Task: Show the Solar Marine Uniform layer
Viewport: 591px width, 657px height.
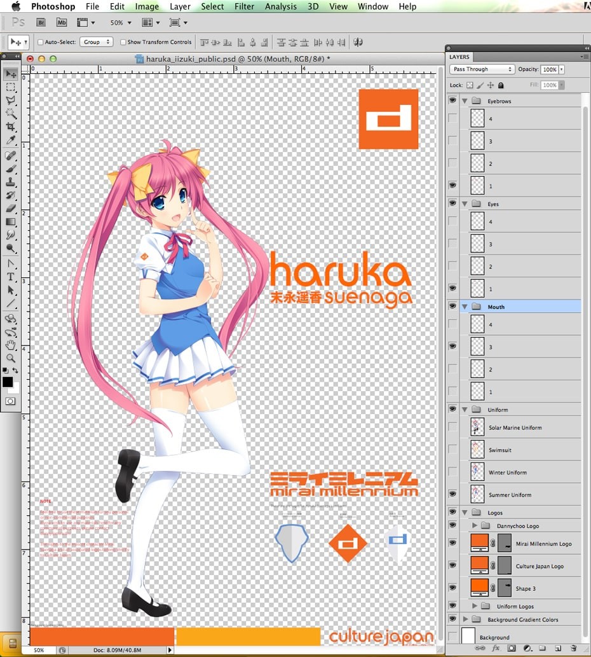Action: click(452, 427)
